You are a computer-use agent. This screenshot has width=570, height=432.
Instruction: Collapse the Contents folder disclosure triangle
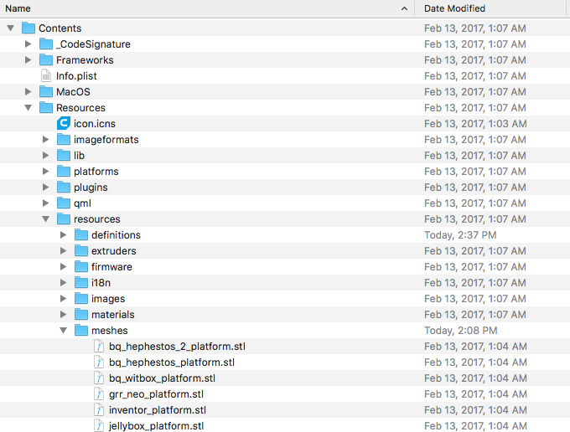click(x=11, y=28)
